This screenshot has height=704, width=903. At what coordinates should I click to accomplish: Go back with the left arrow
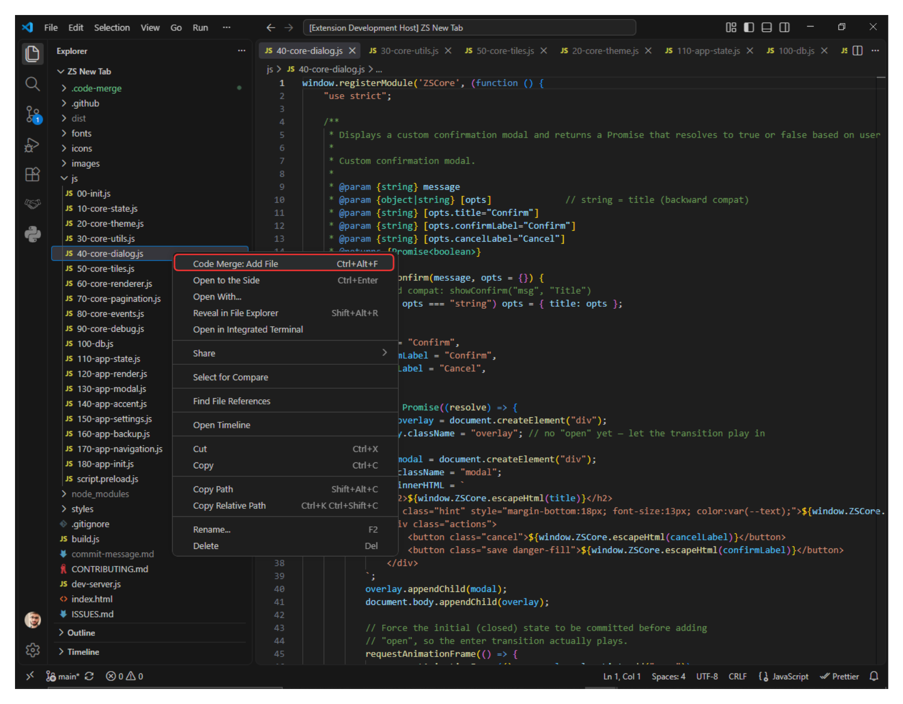pyautogui.click(x=271, y=28)
